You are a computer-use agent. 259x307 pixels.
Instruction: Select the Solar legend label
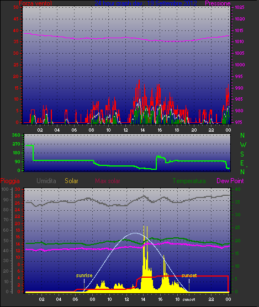point(71,181)
